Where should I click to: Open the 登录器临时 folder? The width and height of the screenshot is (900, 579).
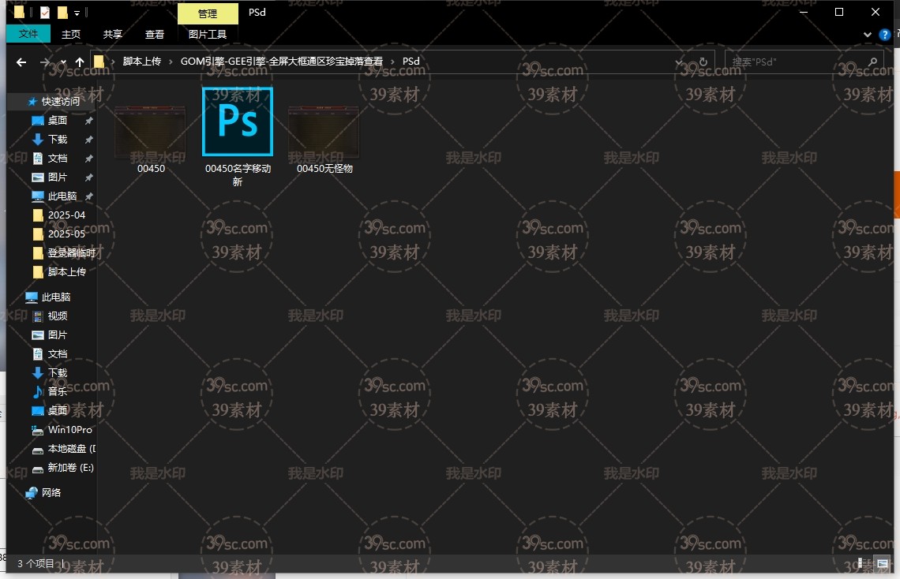(x=71, y=252)
